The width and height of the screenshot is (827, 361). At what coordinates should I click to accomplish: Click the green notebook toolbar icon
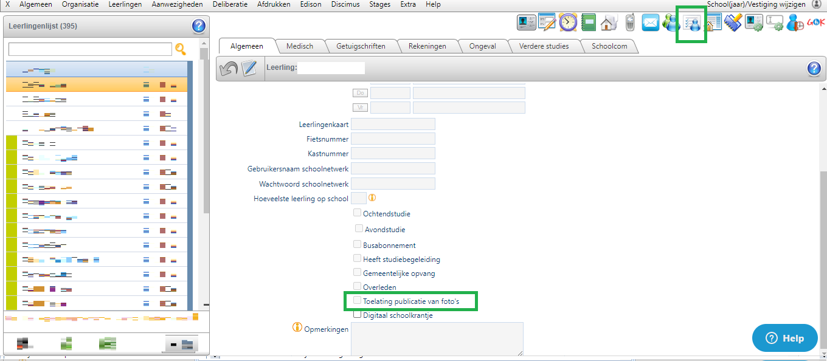[588, 22]
